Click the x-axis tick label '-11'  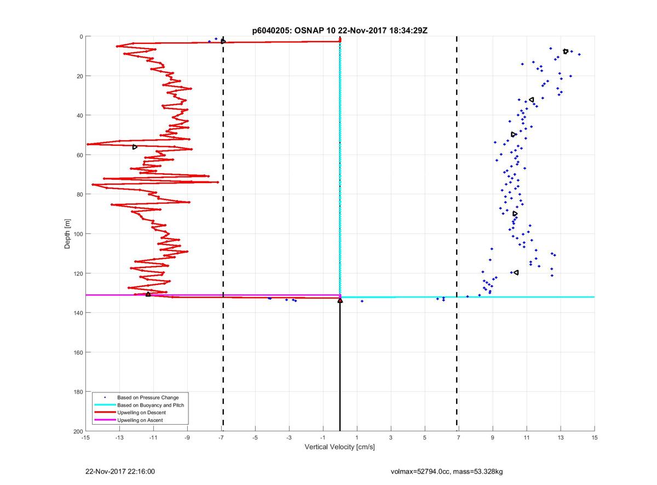coord(153,437)
